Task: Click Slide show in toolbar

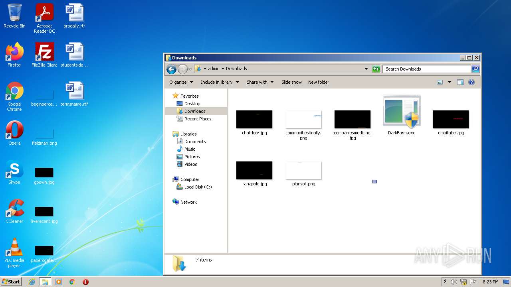Action: pos(291,82)
